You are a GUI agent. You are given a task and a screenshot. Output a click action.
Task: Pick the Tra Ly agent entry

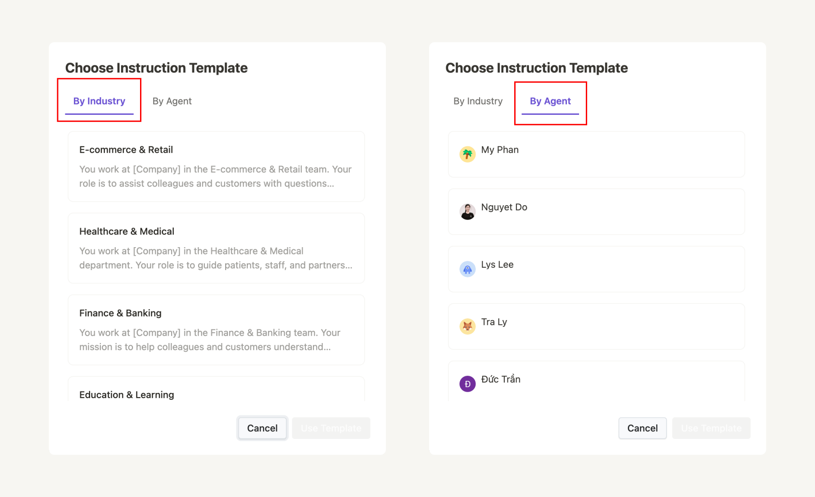tap(596, 326)
